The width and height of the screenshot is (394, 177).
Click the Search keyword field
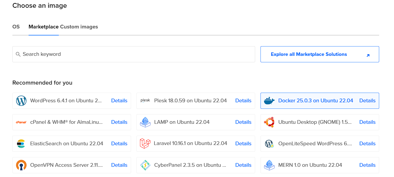click(134, 54)
